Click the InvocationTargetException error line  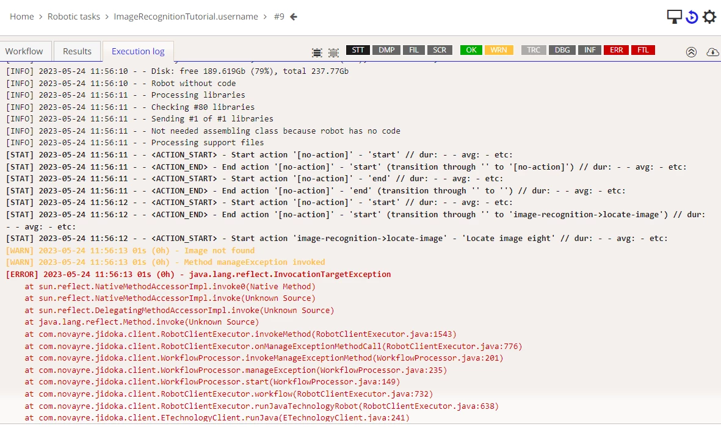pos(198,275)
